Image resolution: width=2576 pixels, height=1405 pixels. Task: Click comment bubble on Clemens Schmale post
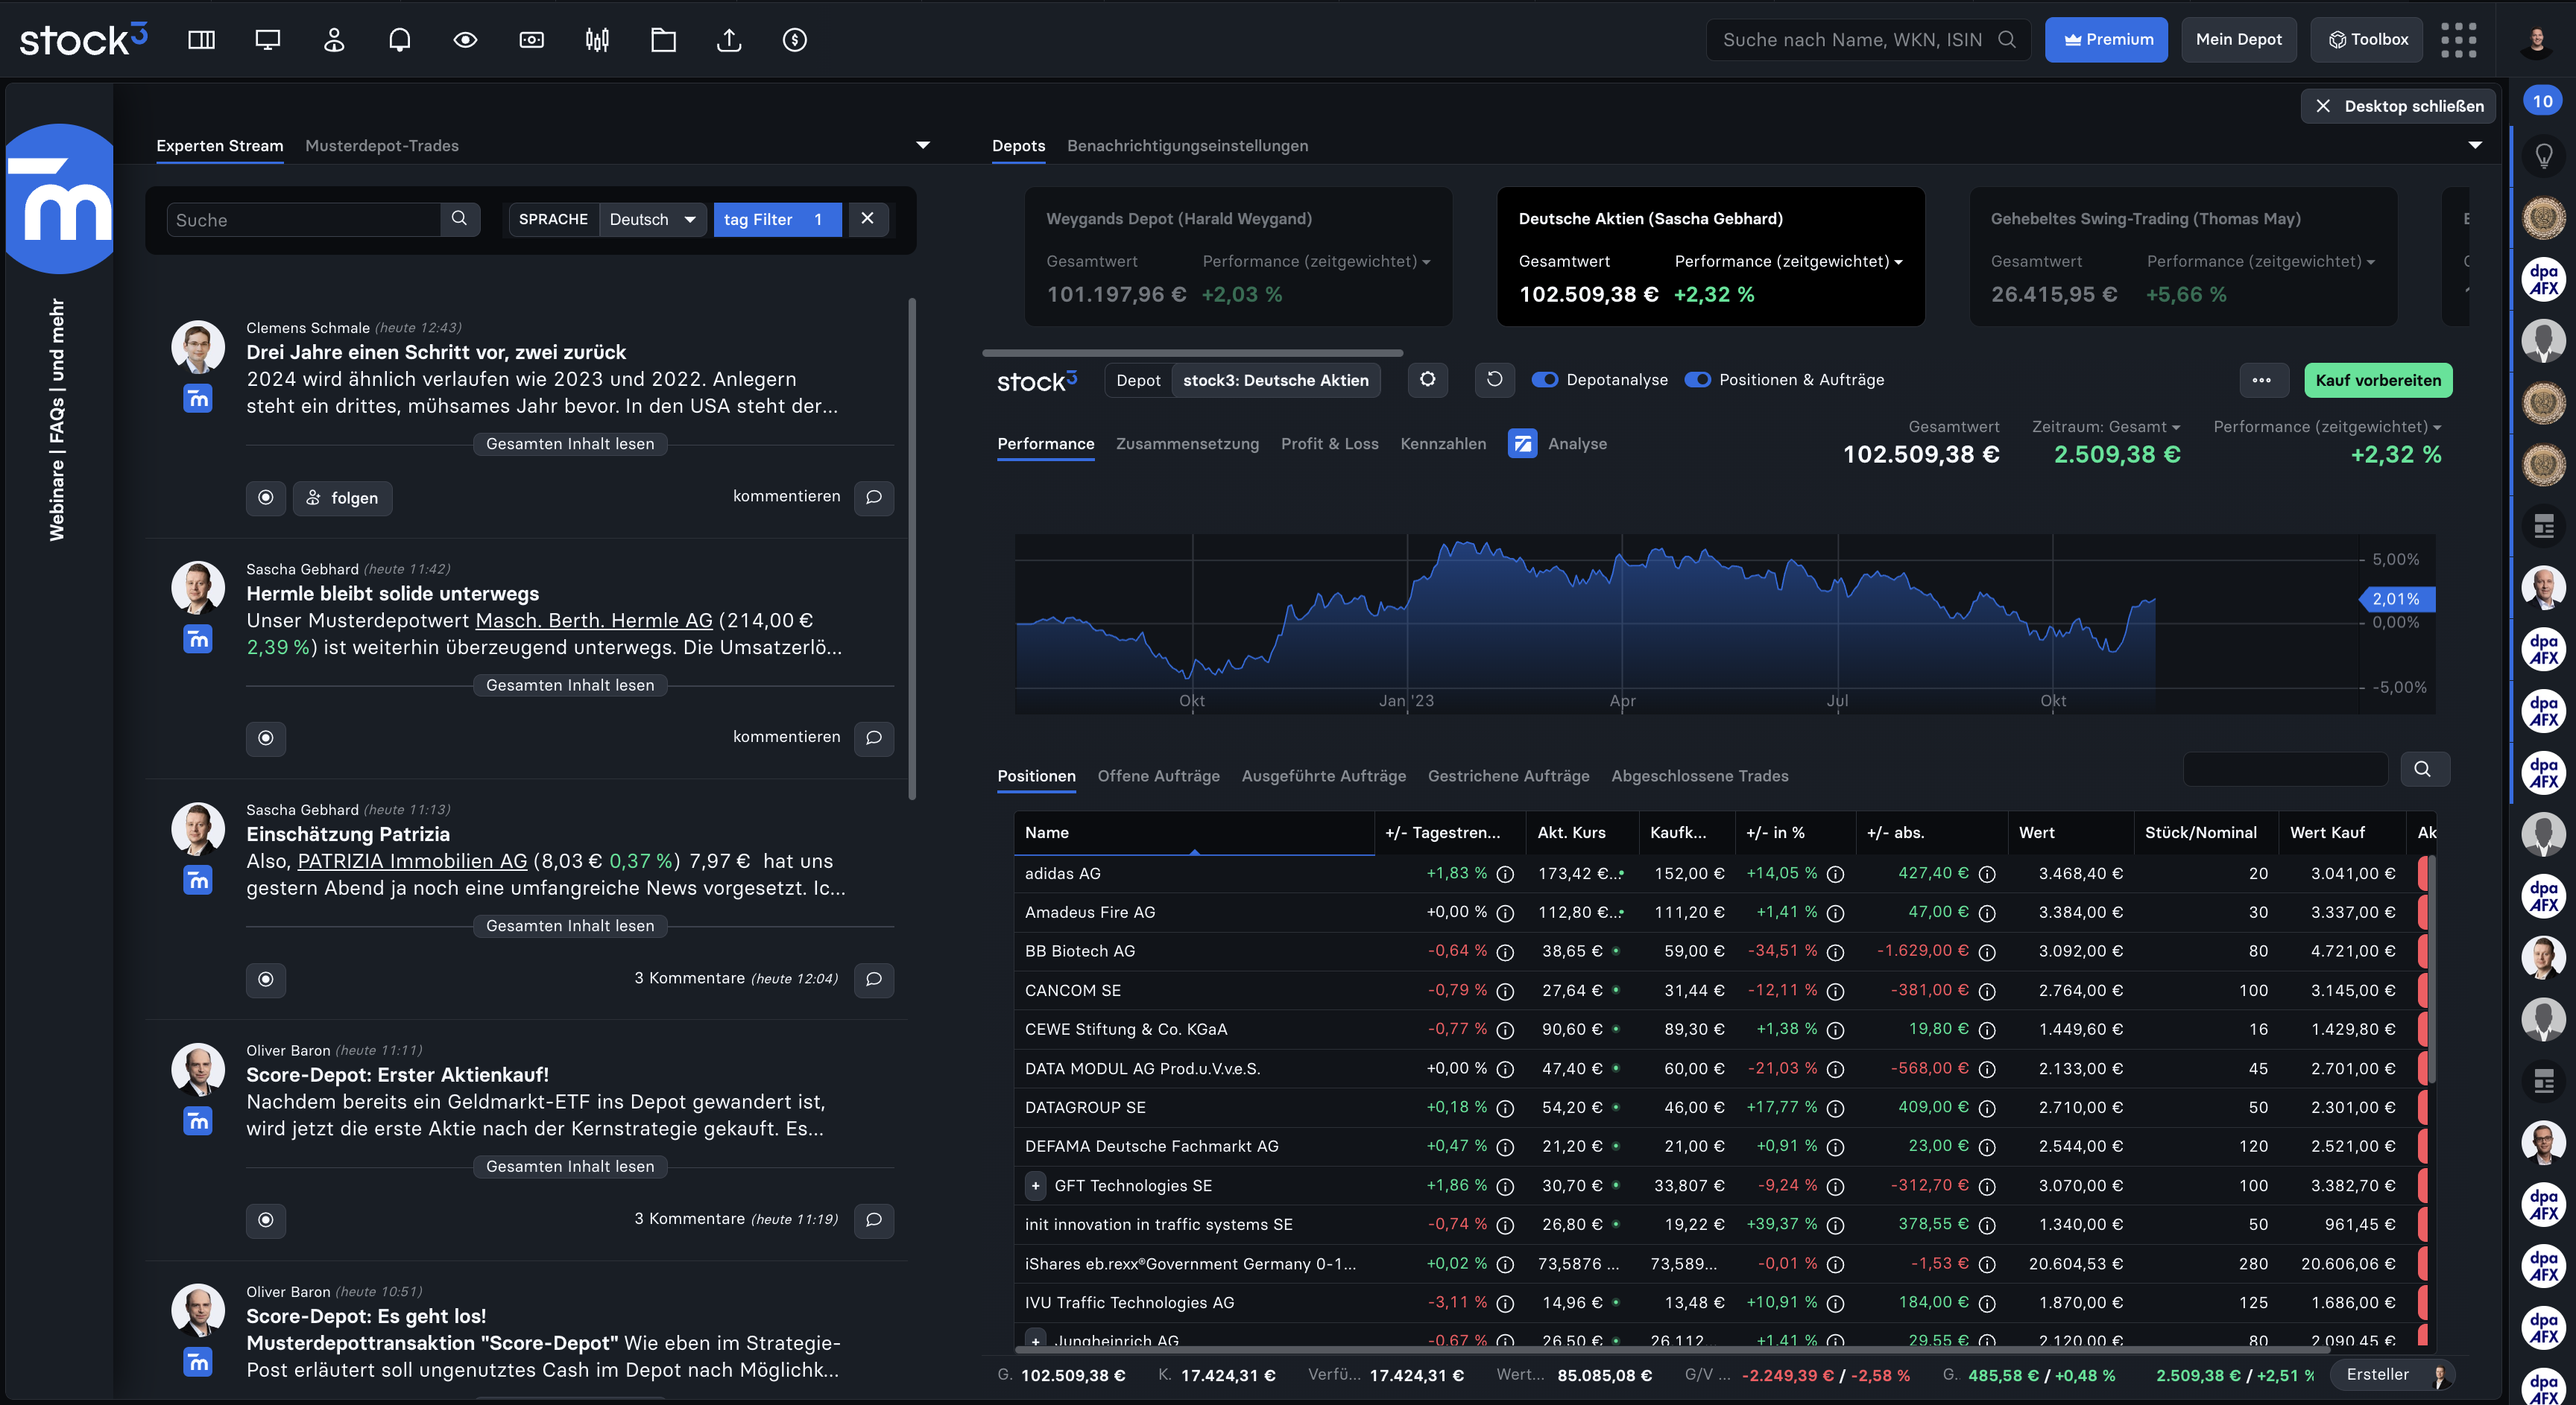point(874,498)
